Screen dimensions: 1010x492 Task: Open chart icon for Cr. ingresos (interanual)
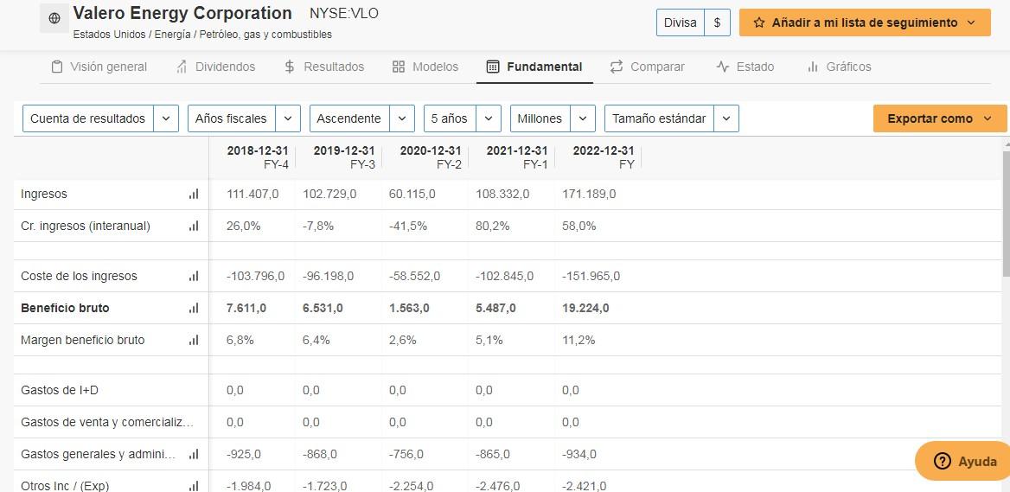194,226
